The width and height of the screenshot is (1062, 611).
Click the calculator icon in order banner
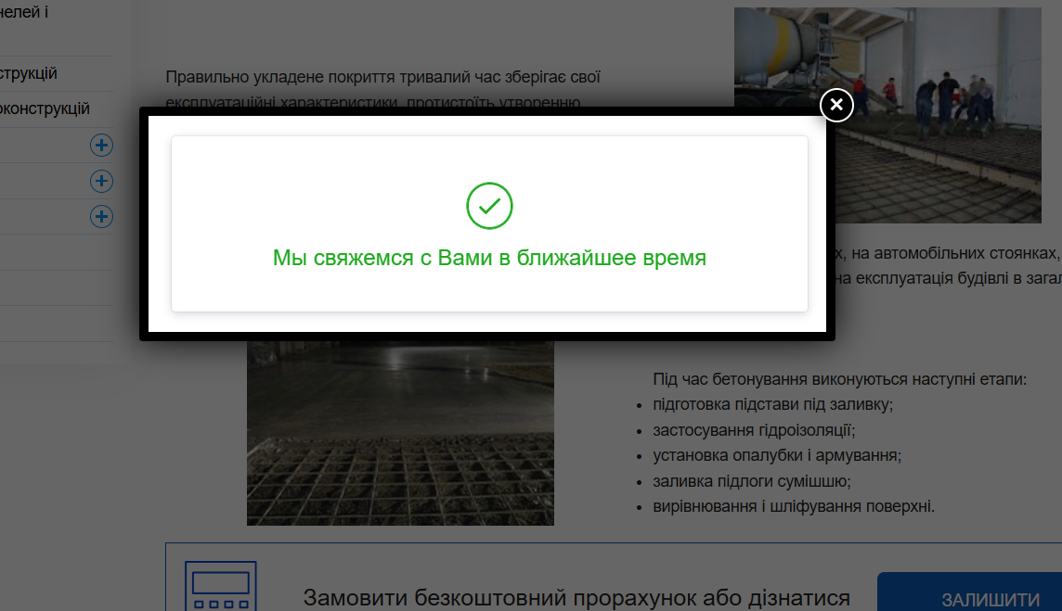point(221,586)
